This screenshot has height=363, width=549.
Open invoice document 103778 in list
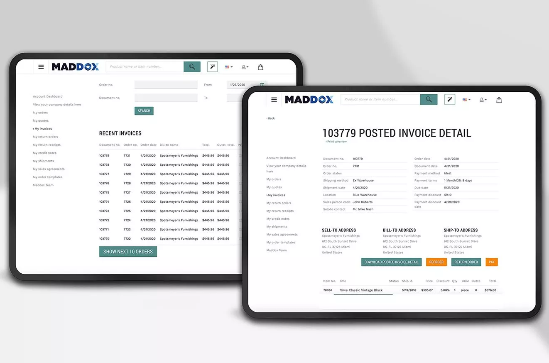pyautogui.click(x=104, y=165)
